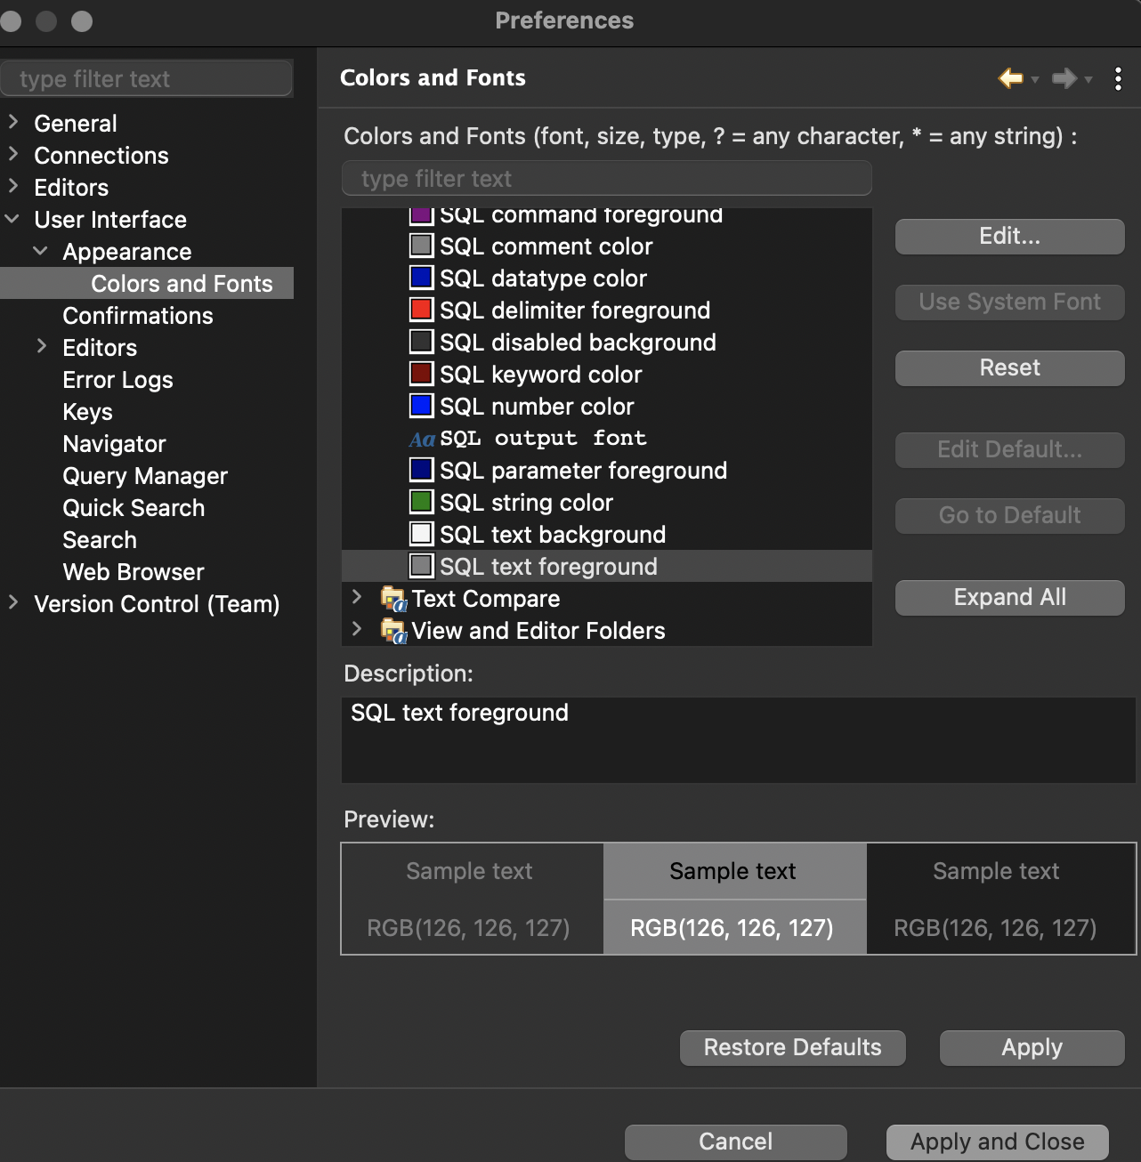1141x1162 pixels.
Task: Open the Keys preferences page
Action: pyautogui.click(x=87, y=412)
